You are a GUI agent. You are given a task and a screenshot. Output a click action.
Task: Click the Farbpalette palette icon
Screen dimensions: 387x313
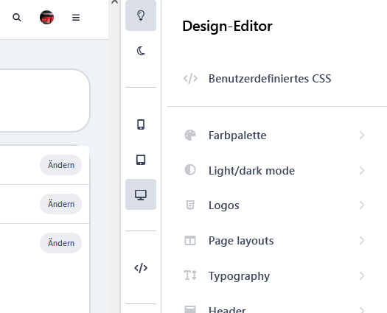190,136
